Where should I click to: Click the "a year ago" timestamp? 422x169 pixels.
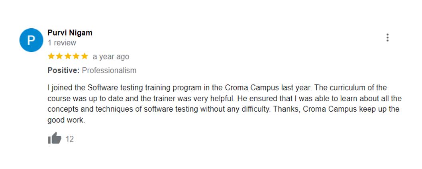pos(111,57)
